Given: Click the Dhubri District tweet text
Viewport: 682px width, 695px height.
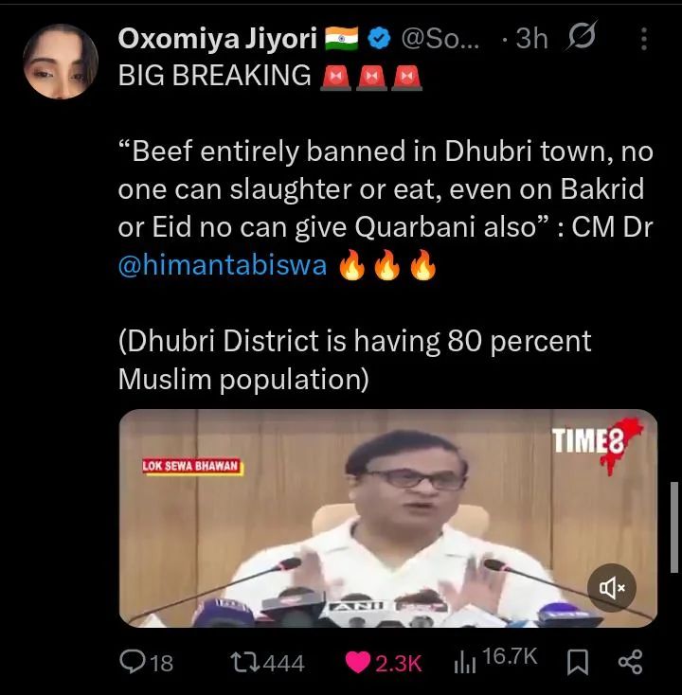Looking at the screenshot, I should (354, 360).
